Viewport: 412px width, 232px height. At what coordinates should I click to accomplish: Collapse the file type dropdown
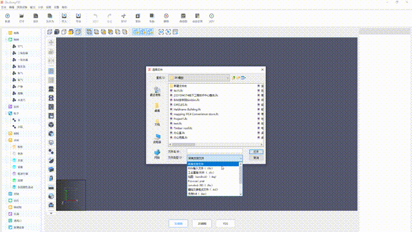(x=214, y=158)
